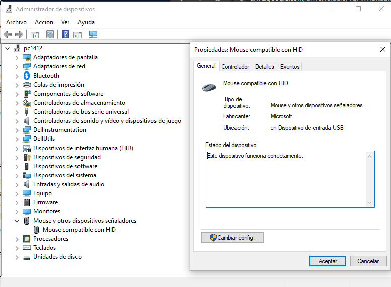Click the Componentes de software icon
The height and width of the screenshot is (287, 391).
pos(27,94)
